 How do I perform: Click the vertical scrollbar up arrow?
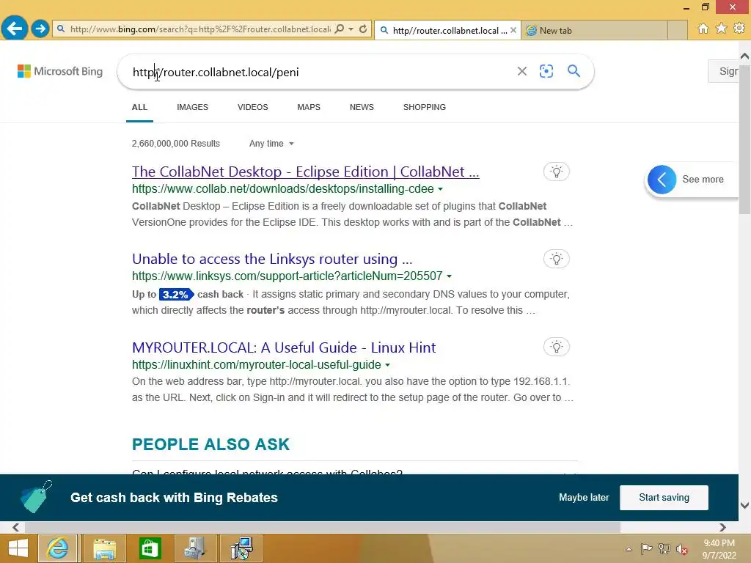[745, 56]
